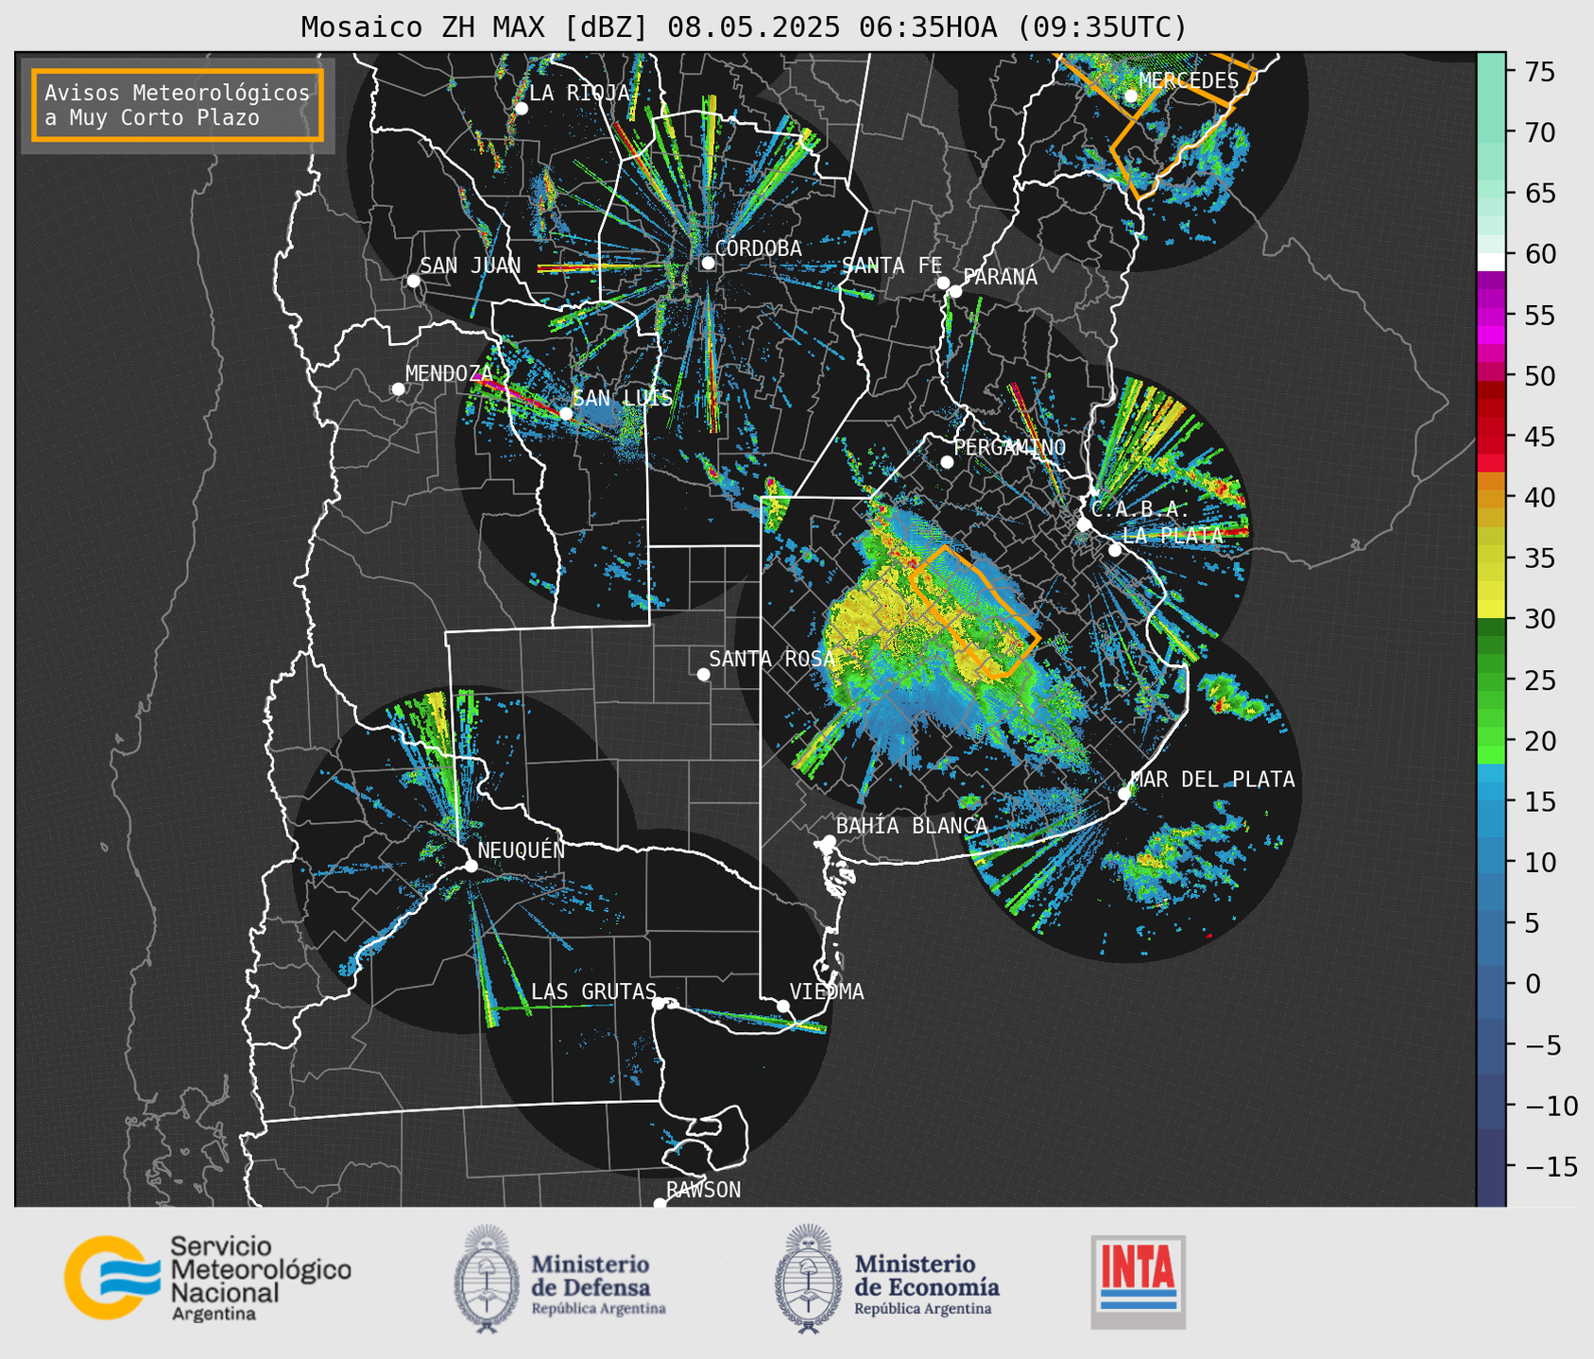This screenshot has width=1594, height=1359.
Task: Click the LAS GRUTAS city marker dot
Action: click(x=659, y=1003)
